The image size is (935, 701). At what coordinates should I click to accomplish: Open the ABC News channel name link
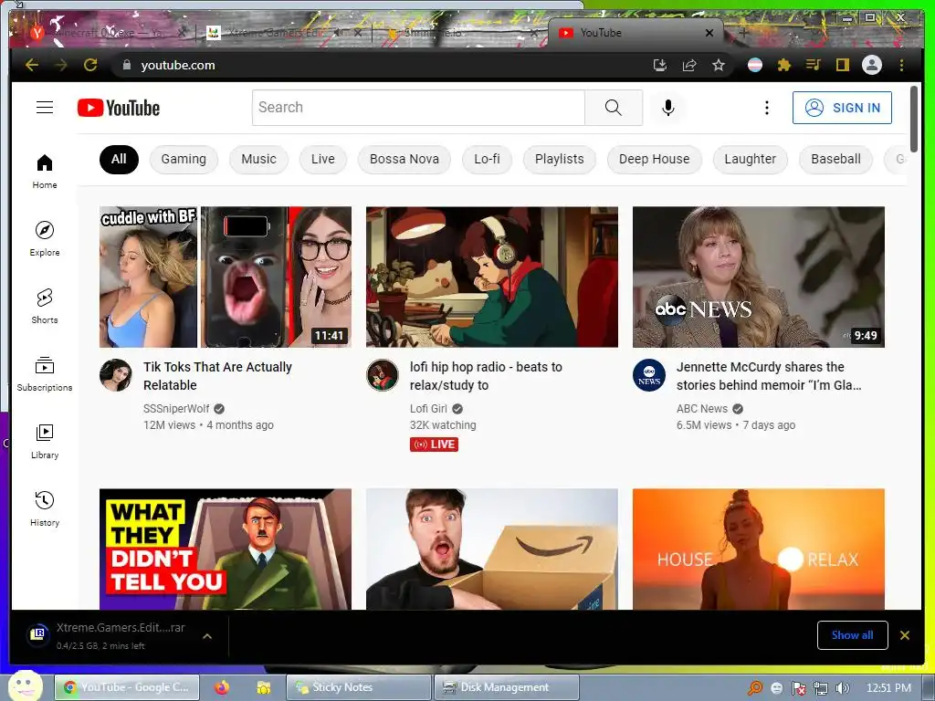click(x=702, y=408)
